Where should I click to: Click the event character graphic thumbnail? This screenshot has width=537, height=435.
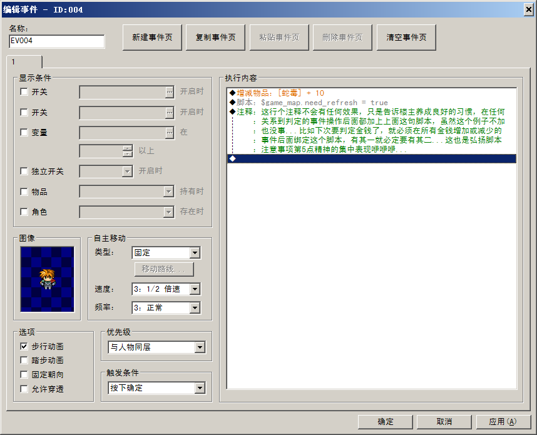(48, 279)
